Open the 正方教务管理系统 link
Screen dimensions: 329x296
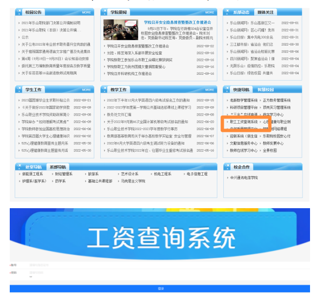[x=276, y=100]
